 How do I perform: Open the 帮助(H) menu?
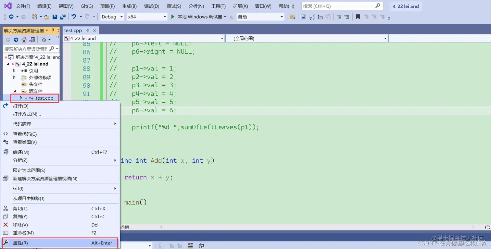coord(286,6)
